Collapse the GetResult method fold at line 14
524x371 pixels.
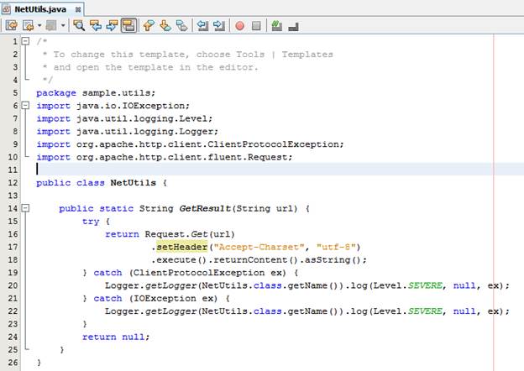pyautogui.click(x=25, y=208)
